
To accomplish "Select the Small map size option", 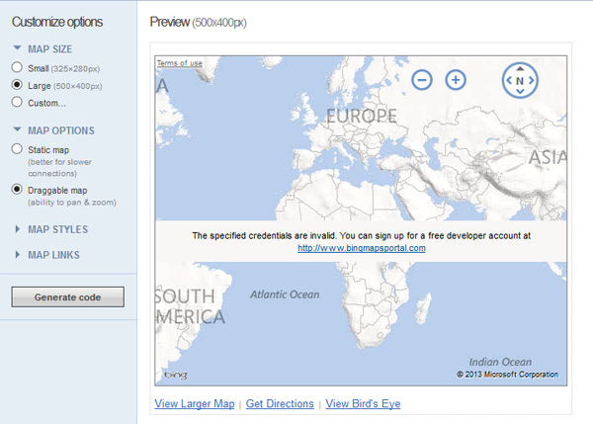I will tap(17, 67).
